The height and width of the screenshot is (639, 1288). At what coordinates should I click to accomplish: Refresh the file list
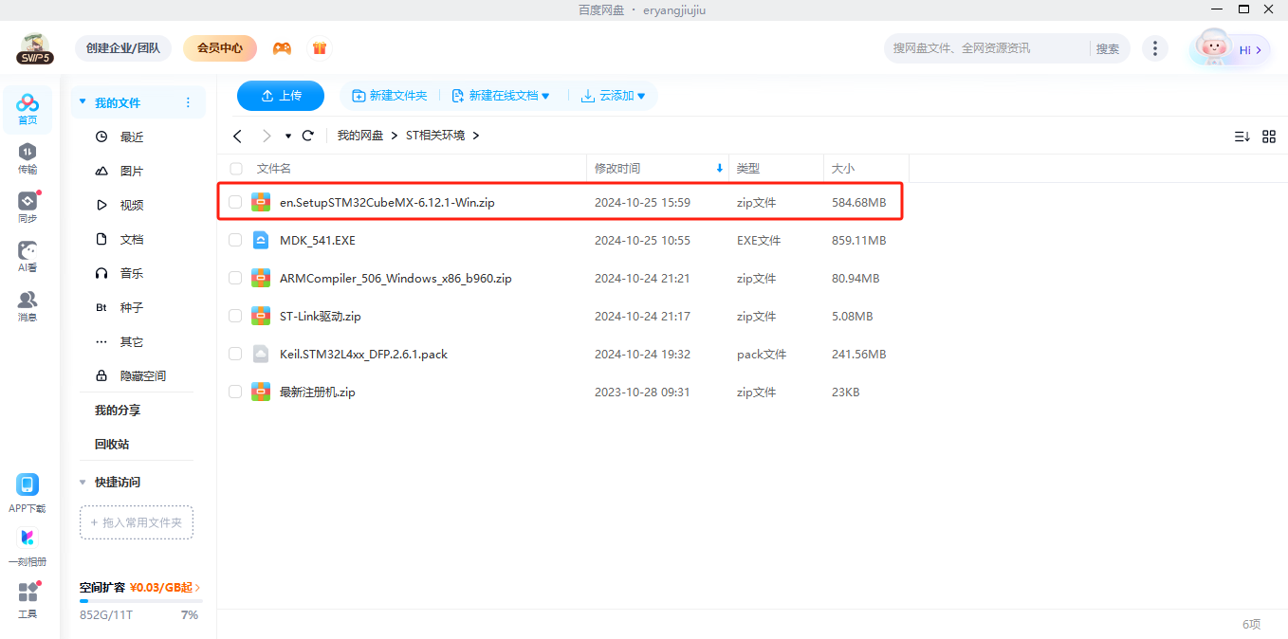tap(308, 136)
